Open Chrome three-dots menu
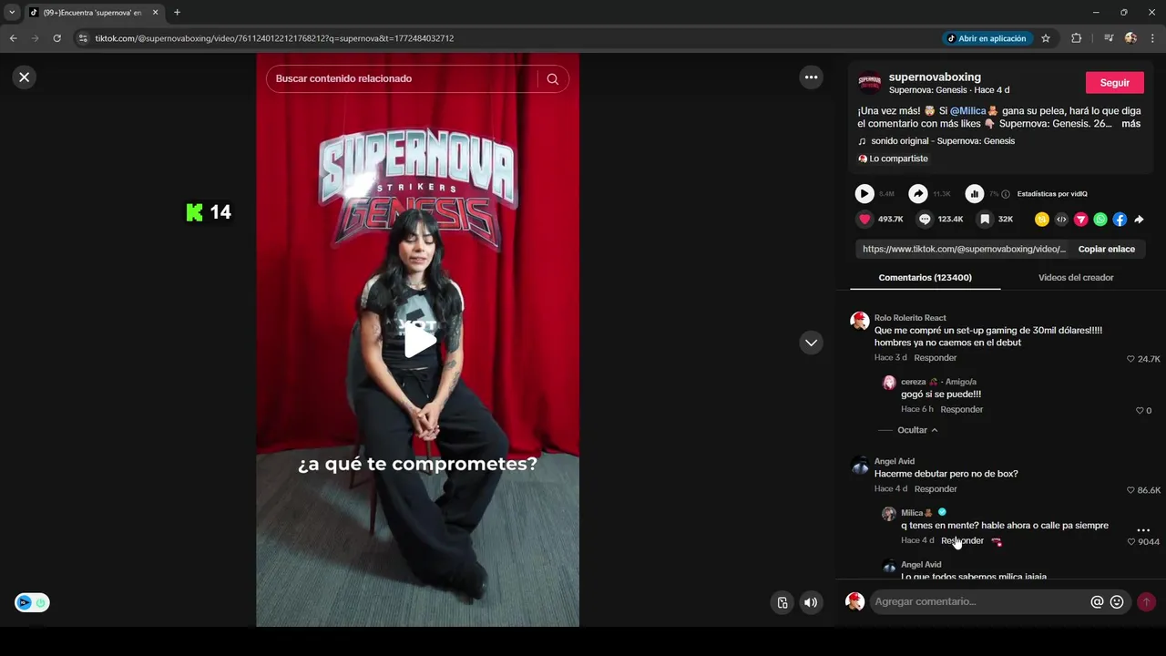This screenshot has width=1166, height=656. click(x=1152, y=38)
